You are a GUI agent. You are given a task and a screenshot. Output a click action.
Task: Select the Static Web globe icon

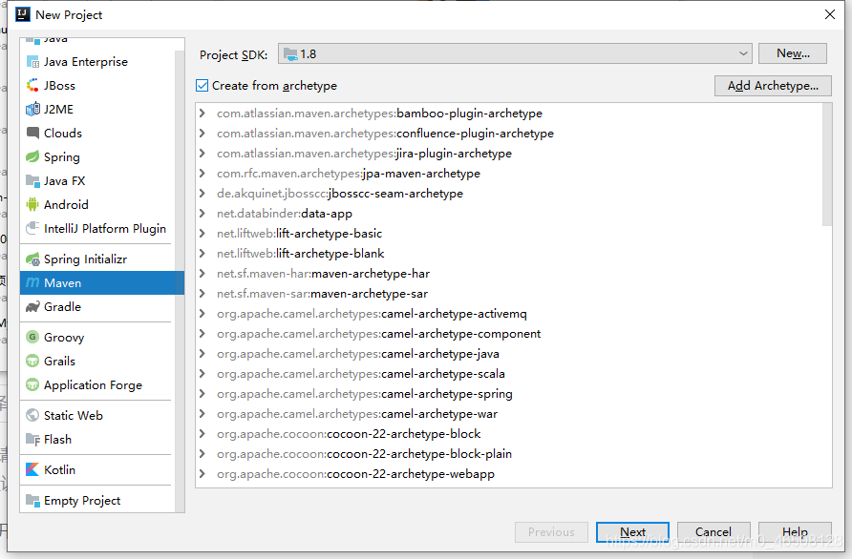pyautogui.click(x=32, y=415)
